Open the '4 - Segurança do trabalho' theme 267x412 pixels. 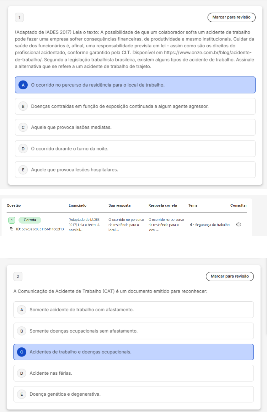point(210,225)
